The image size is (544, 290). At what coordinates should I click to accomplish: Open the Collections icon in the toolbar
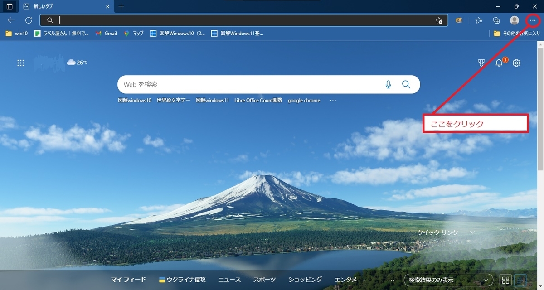click(496, 20)
